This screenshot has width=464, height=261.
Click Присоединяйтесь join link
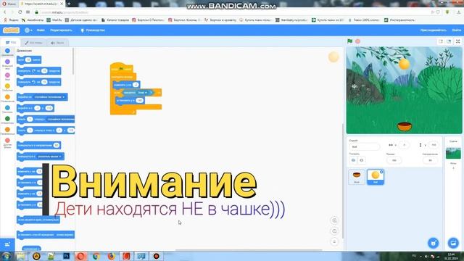coord(433,30)
